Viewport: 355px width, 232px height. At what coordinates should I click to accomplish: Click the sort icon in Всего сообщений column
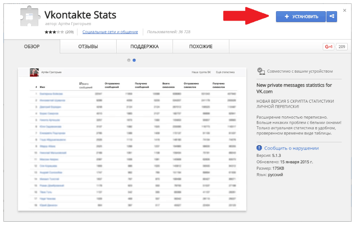coord(81,84)
